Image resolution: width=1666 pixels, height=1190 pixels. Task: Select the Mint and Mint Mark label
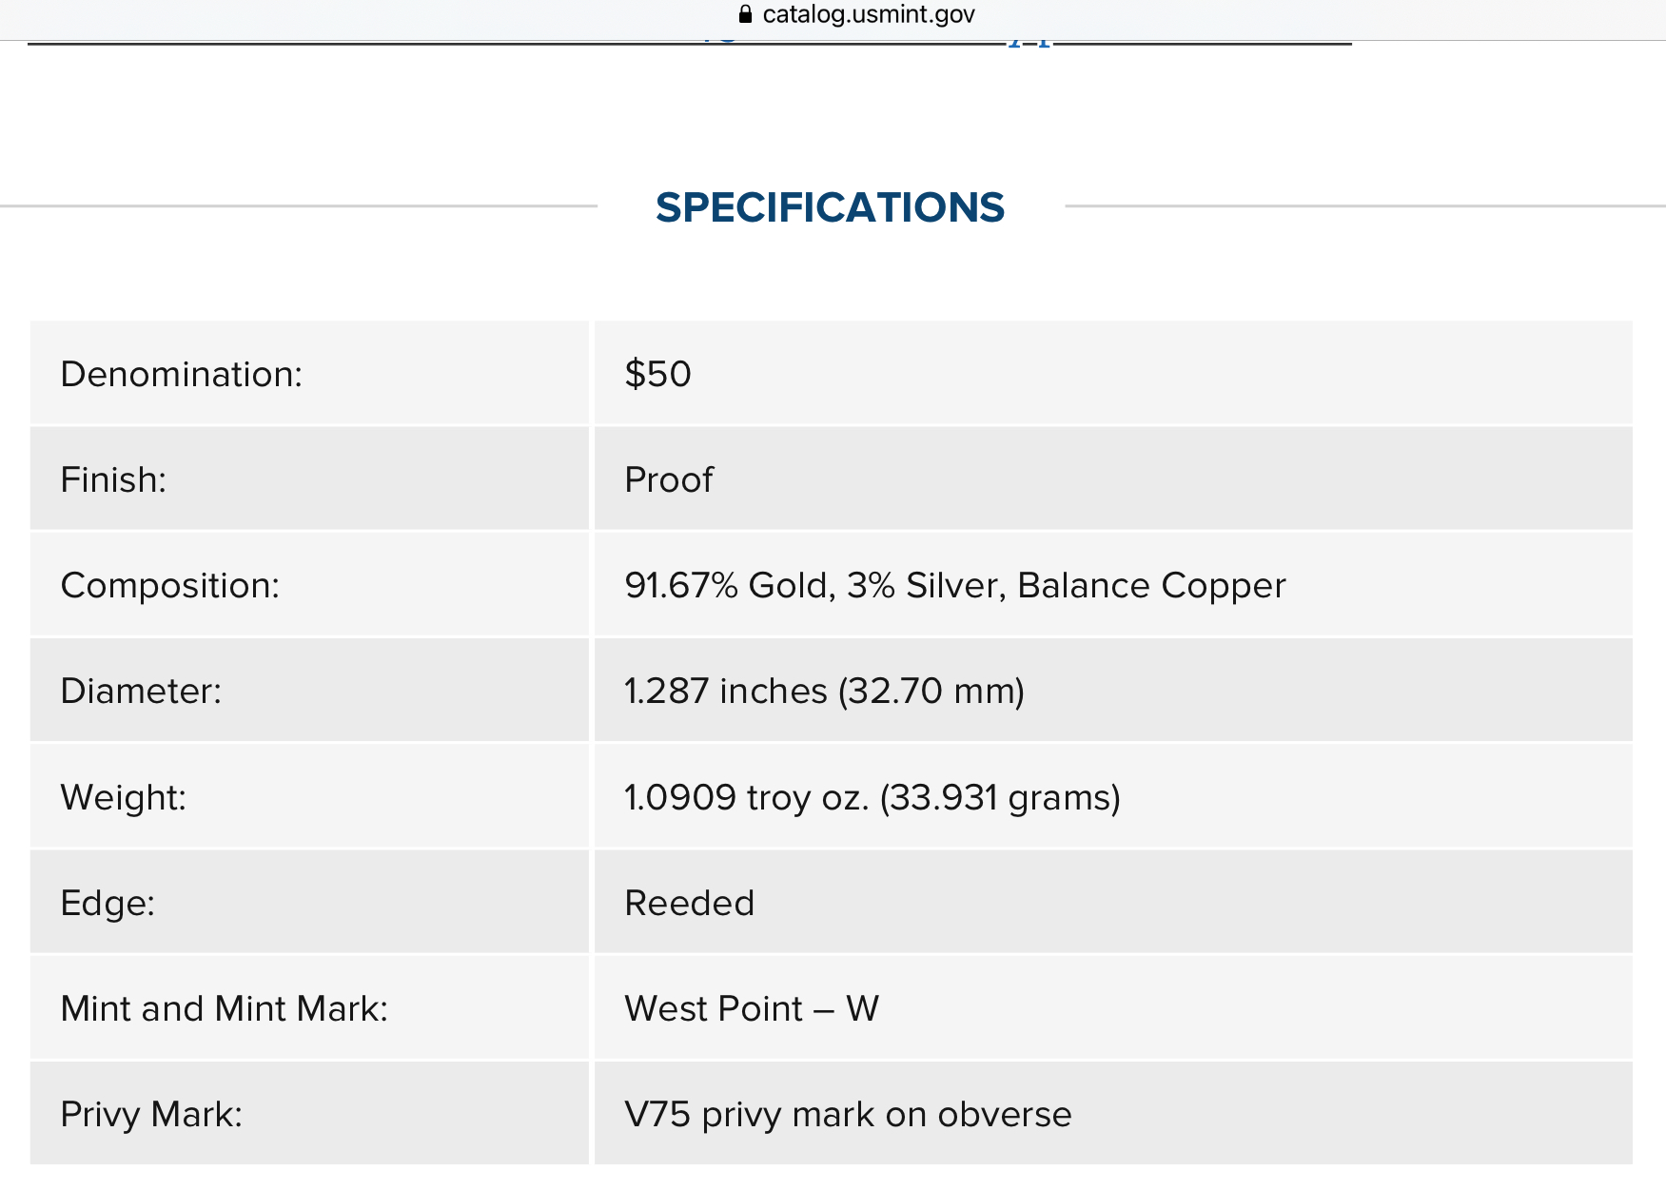pos(224,1008)
